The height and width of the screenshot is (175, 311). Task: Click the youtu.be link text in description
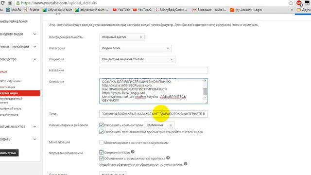[123, 93]
